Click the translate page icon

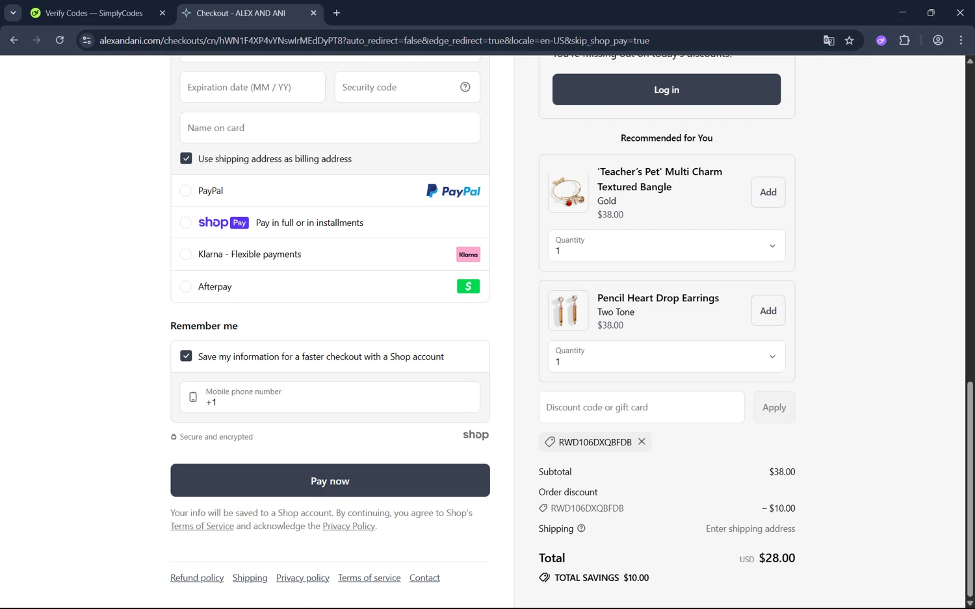[829, 40]
